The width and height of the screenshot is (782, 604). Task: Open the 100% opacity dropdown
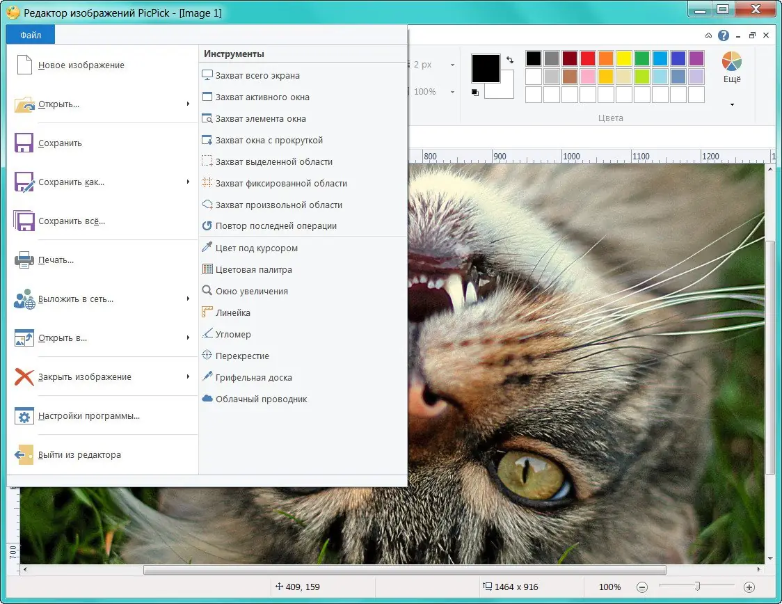tap(452, 92)
